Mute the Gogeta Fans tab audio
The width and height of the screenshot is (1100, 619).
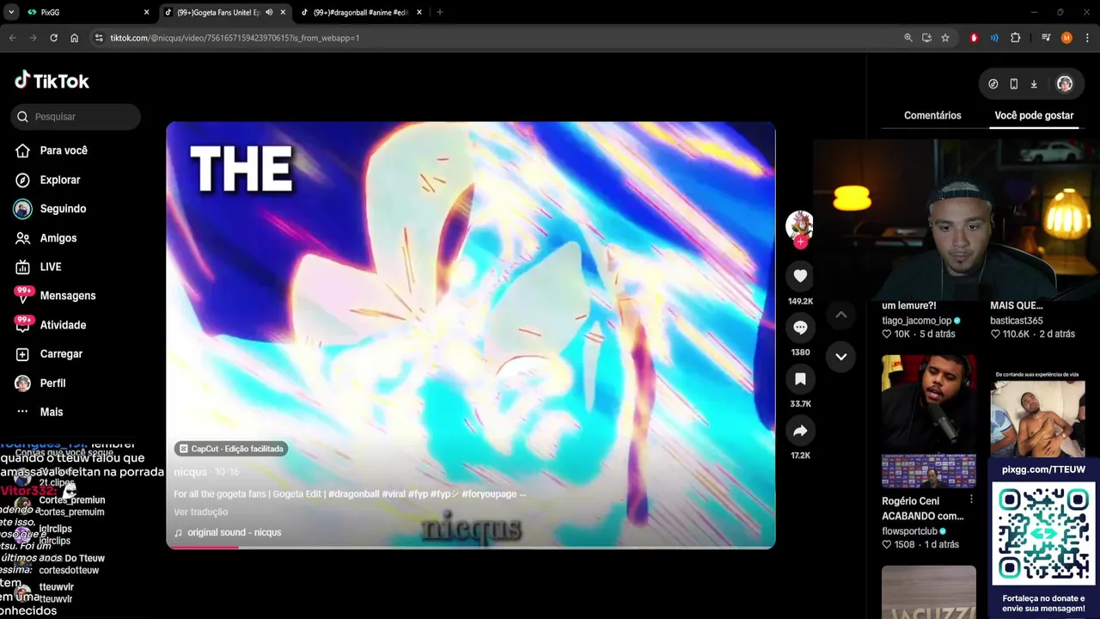tap(269, 13)
